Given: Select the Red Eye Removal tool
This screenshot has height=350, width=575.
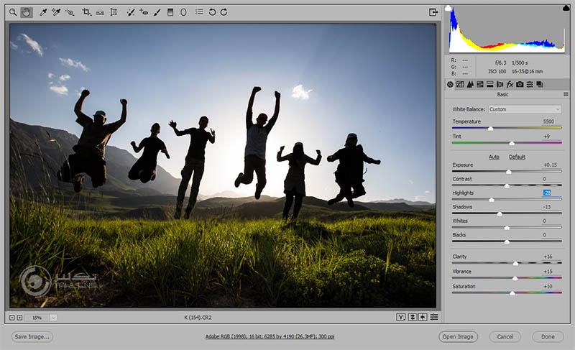Looking at the screenshot, I should pyautogui.click(x=144, y=12).
